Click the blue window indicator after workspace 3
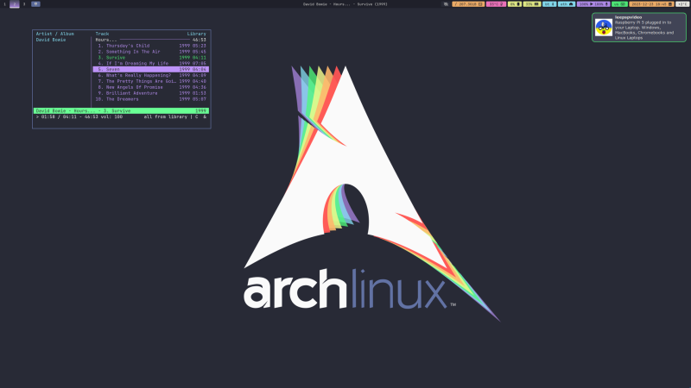The width and height of the screenshot is (691, 388). point(35,4)
